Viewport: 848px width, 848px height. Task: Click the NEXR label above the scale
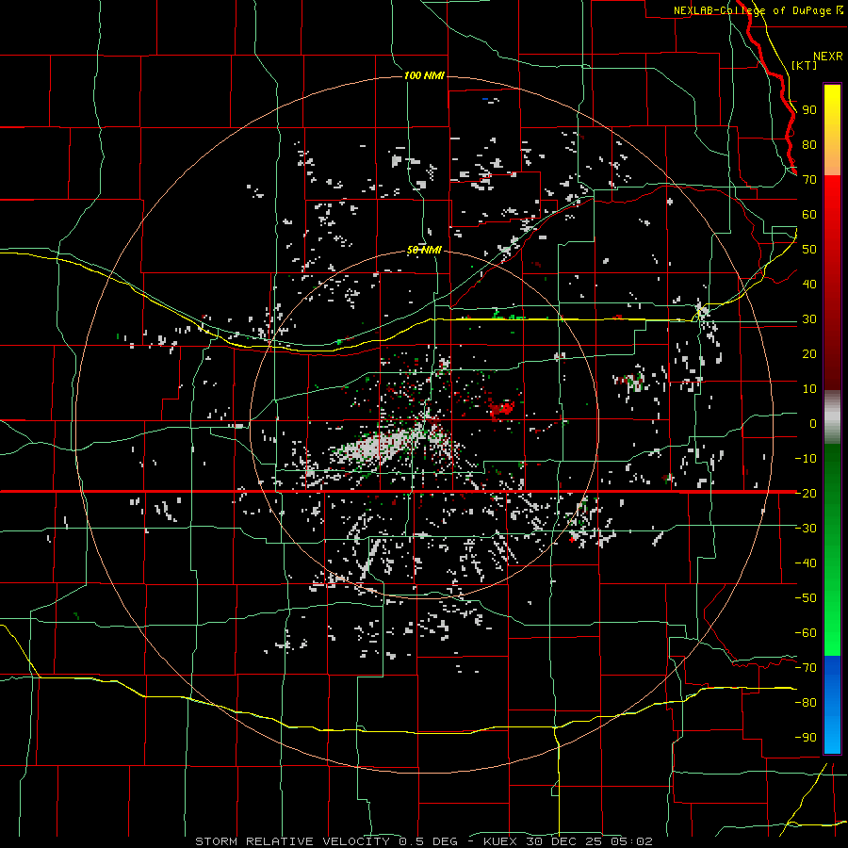pyautogui.click(x=828, y=57)
